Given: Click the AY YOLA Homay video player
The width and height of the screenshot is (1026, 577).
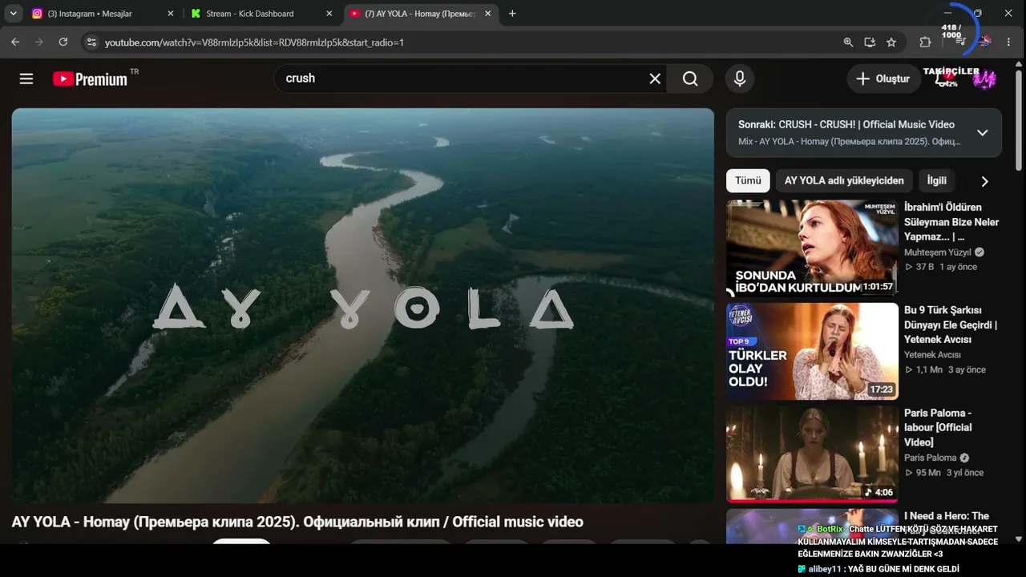Looking at the screenshot, I should pos(362,305).
